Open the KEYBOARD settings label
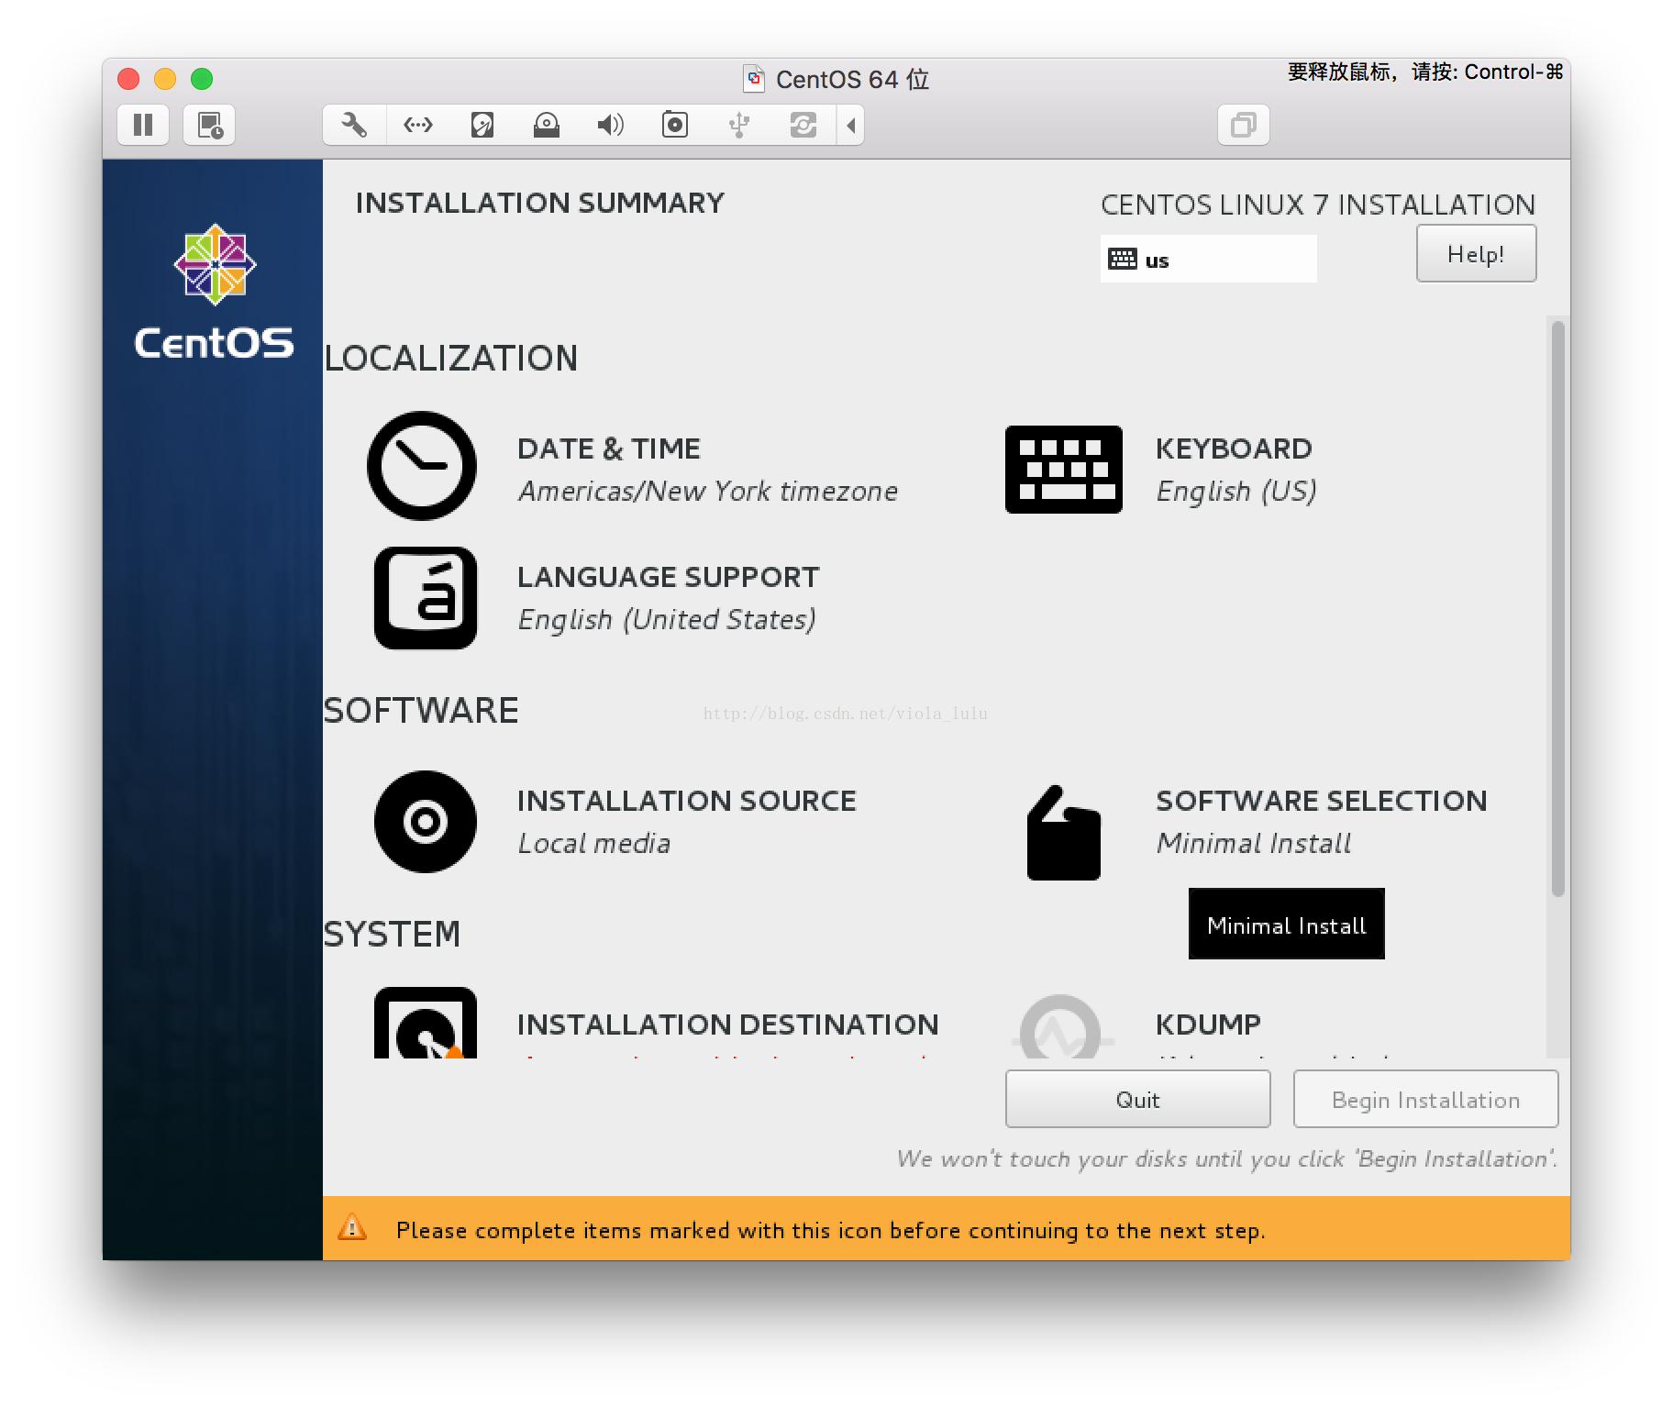The height and width of the screenshot is (1407, 1673). pyautogui.click(x=1234, y=449)
